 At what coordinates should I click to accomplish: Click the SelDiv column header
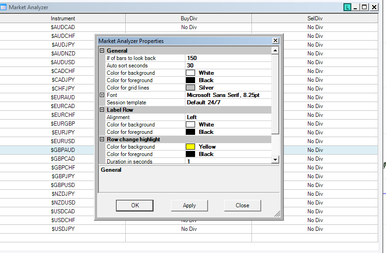315,18
